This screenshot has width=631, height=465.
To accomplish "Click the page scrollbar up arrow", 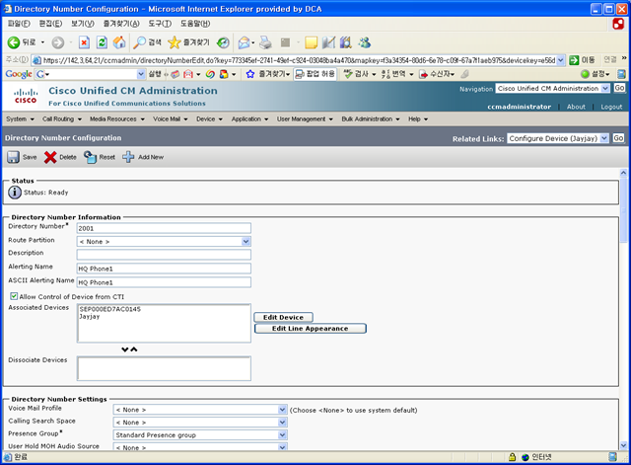I will [x=623, y=173].
